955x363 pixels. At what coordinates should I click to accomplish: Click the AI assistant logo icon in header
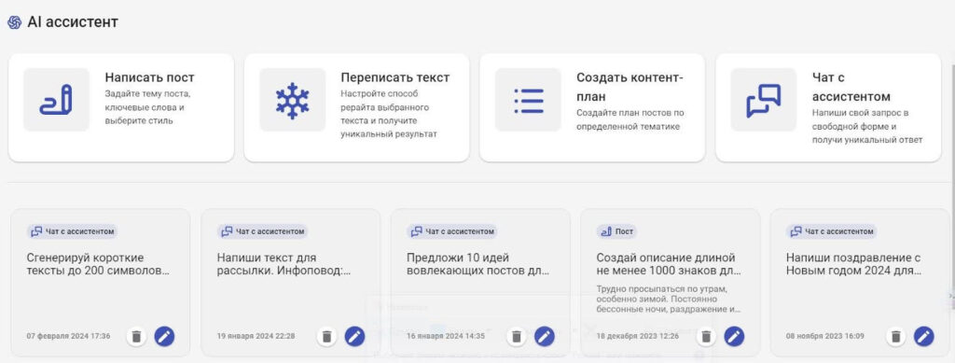click(15, 22)
